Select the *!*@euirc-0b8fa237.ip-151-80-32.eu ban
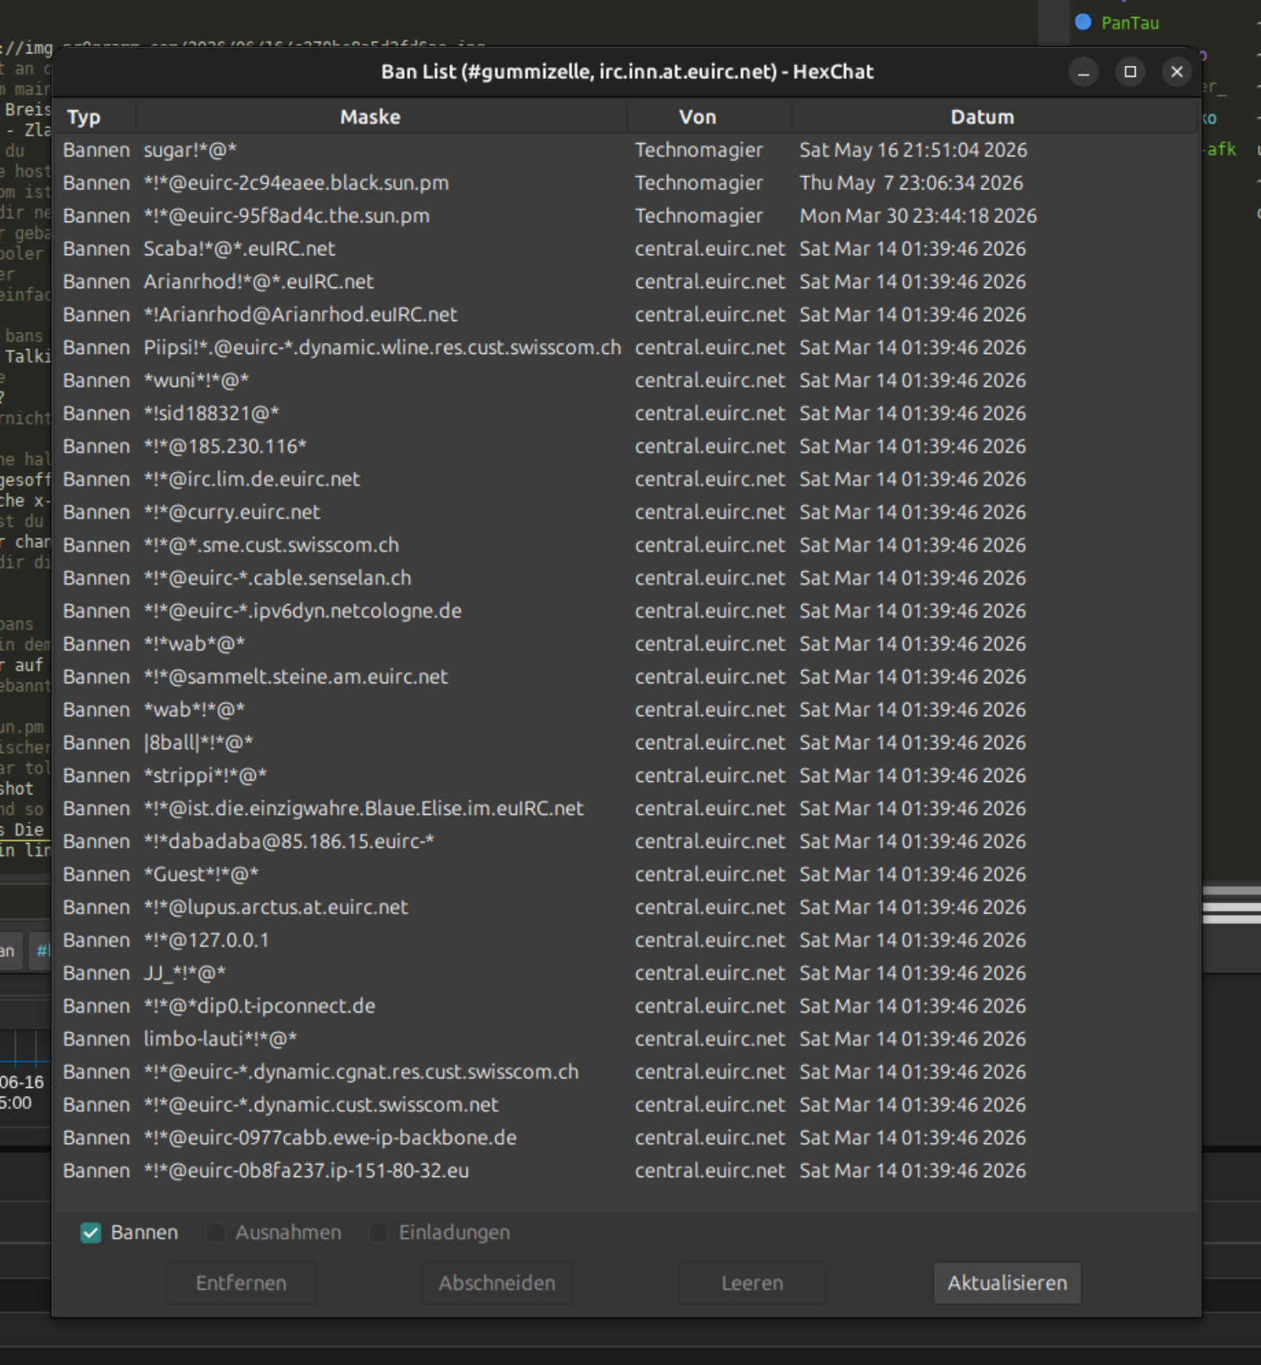 (x=306, y=1169)
